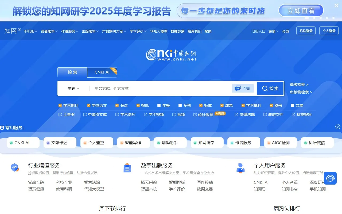Open the 知网研学 research tool
Image resolution: width=342 pixels, height=214 pixels.
[207, 143]
